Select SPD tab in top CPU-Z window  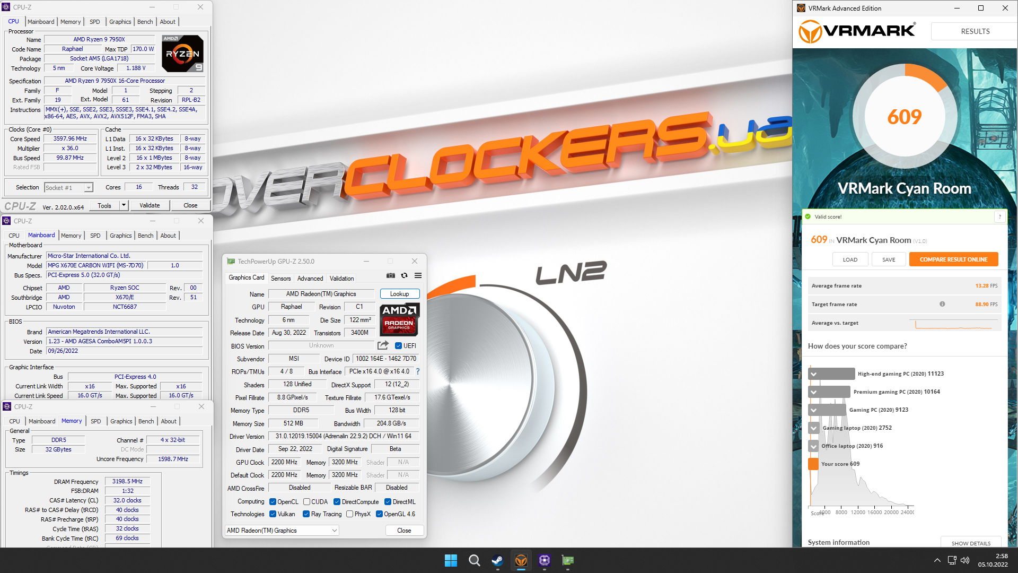pyautogui.click(x=95, y=22)
